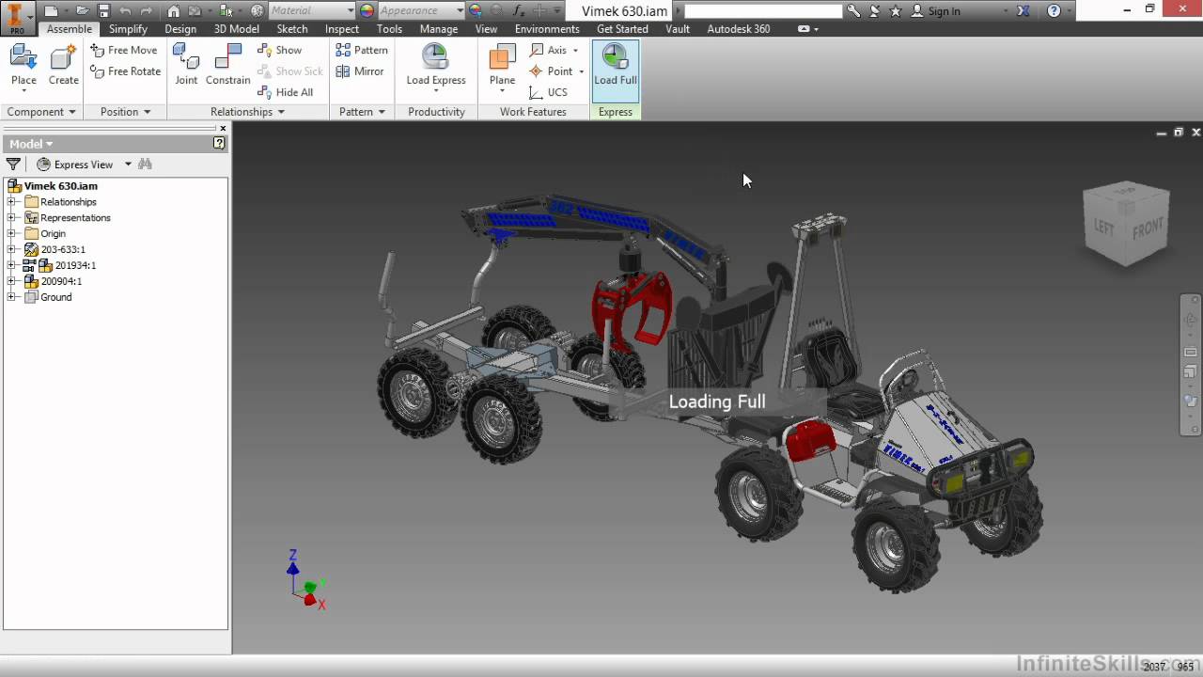The image size is (1203, 677).
Task: Select the Free Move tool
Action: [x=123, y=50]
